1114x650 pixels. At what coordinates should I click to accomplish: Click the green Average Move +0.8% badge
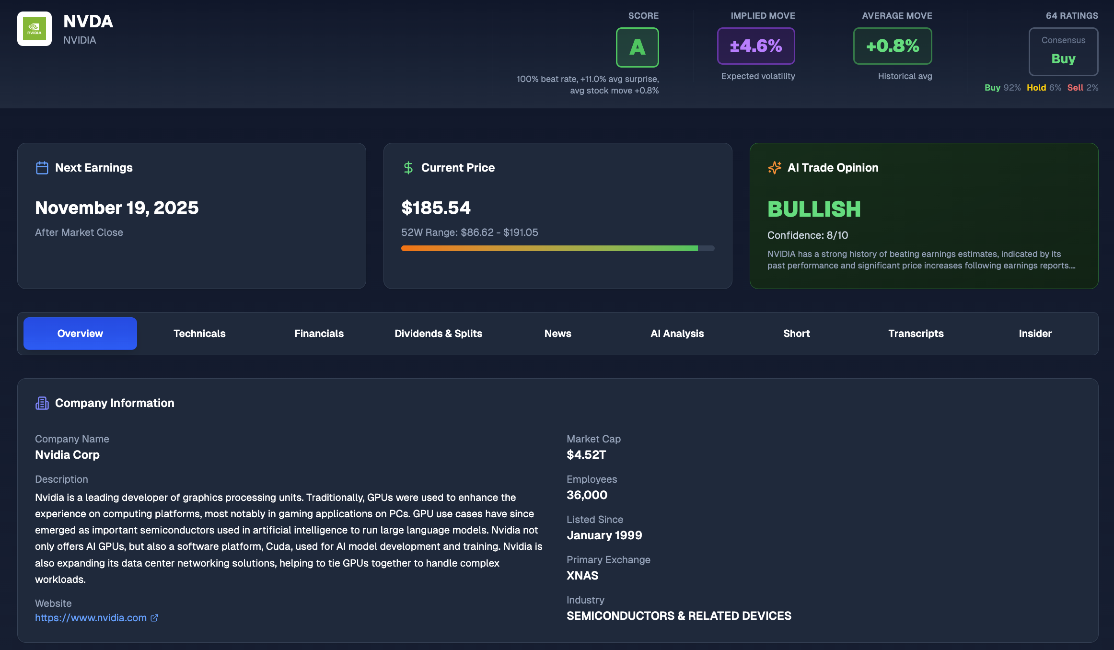tap(892, 46)
